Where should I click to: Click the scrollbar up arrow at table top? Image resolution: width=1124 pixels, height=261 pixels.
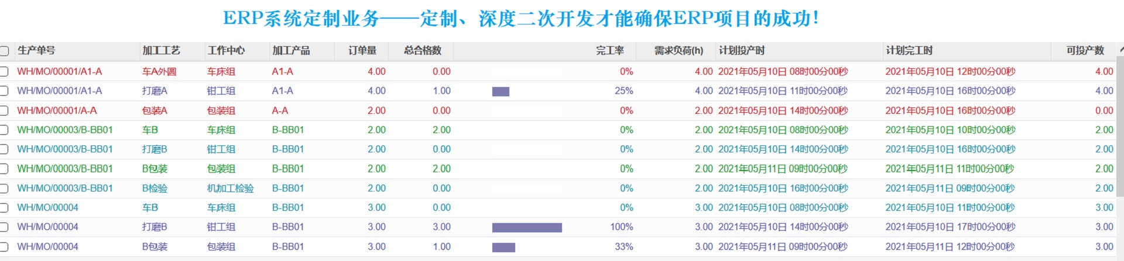(1120, 50)
